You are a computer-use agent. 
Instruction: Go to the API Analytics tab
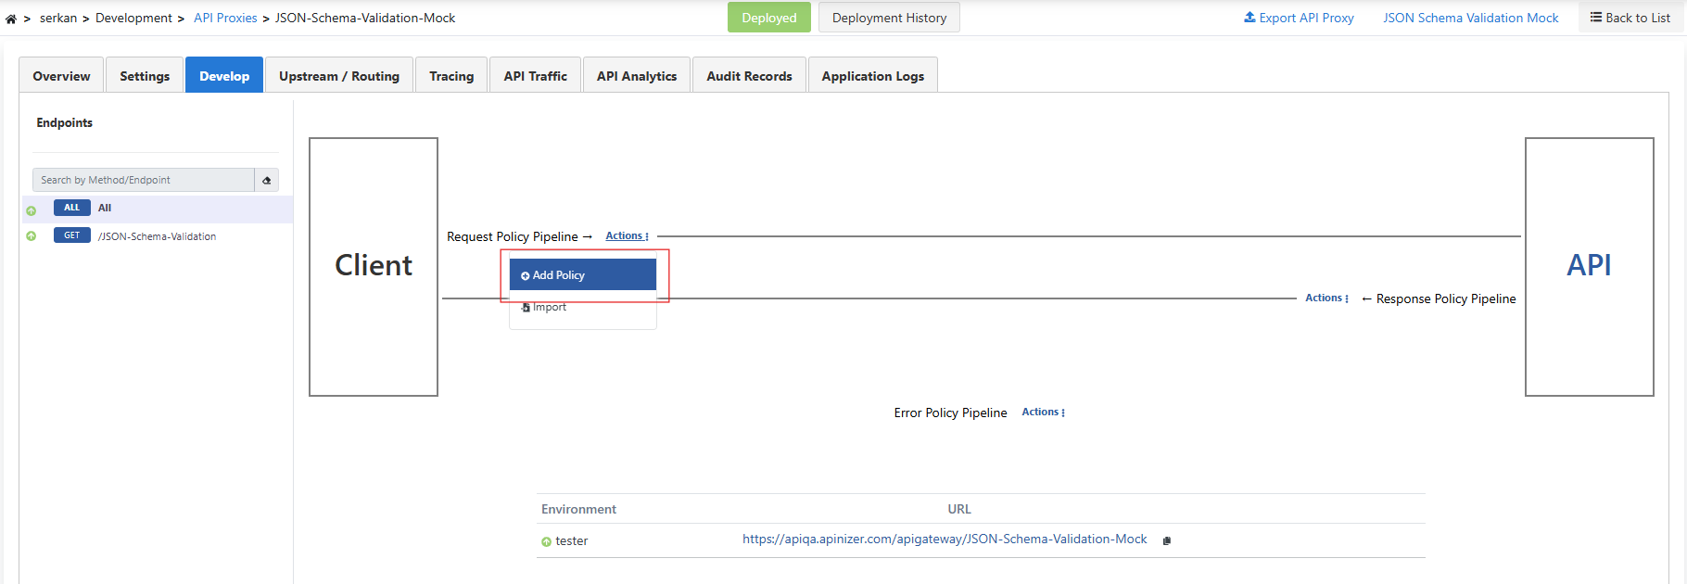point(636,76)
